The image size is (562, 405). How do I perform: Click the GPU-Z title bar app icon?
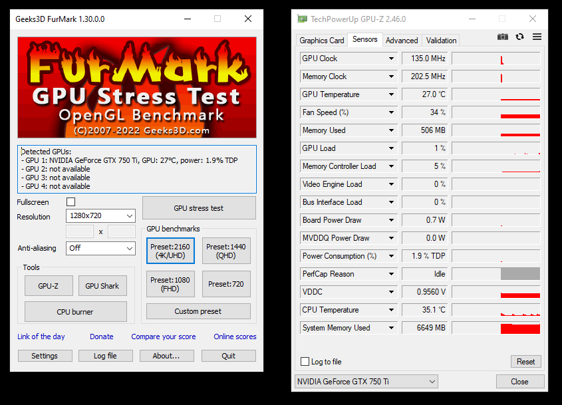coord(302,19)
